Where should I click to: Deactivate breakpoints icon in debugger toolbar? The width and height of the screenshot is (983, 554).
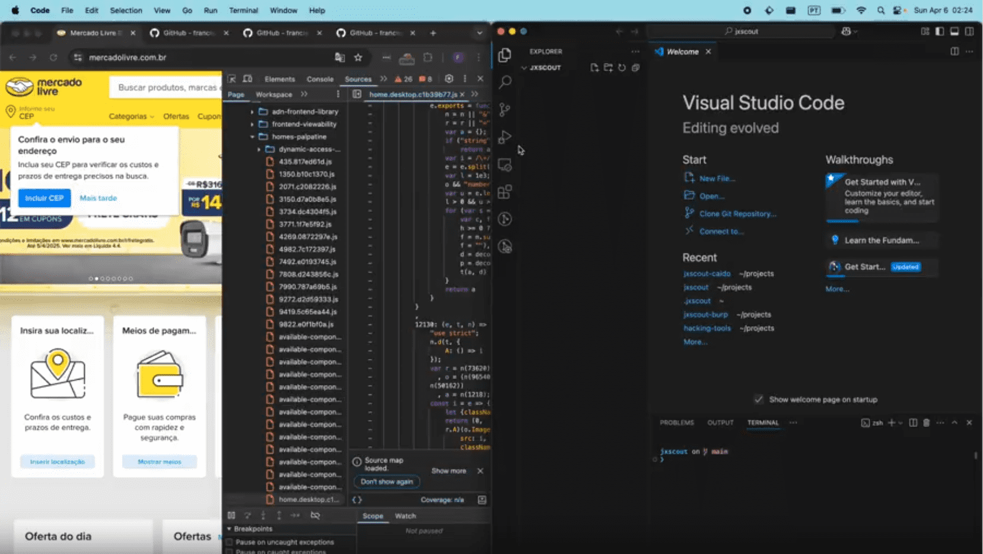point(316,515)
